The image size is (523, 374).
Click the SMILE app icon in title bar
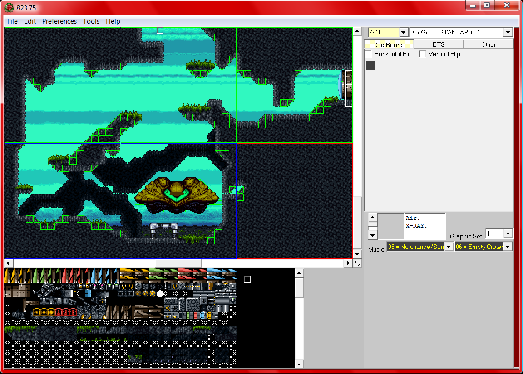click(9, 7)
